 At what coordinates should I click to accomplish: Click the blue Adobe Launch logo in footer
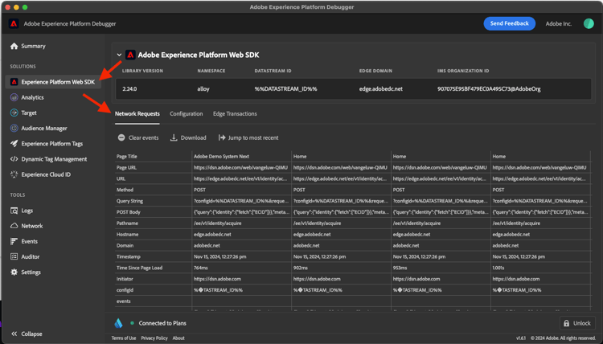pyautogui.click(x=118, y=323)
